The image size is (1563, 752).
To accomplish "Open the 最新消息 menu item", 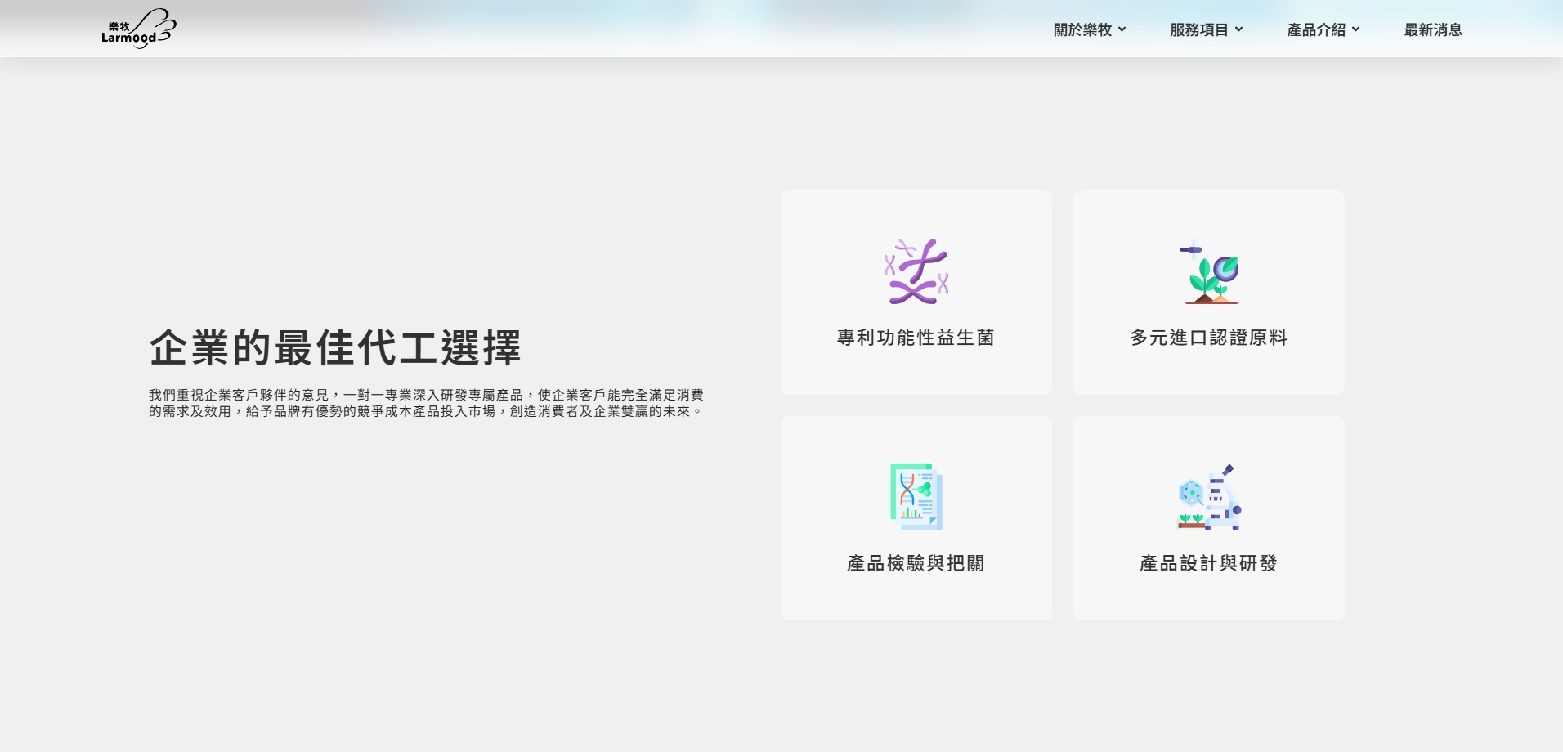I will 1433,29.
